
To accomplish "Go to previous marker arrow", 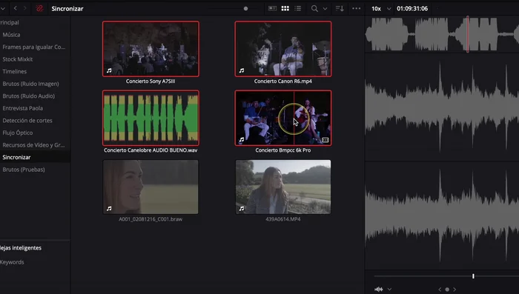I will click(x=440, y=290).
